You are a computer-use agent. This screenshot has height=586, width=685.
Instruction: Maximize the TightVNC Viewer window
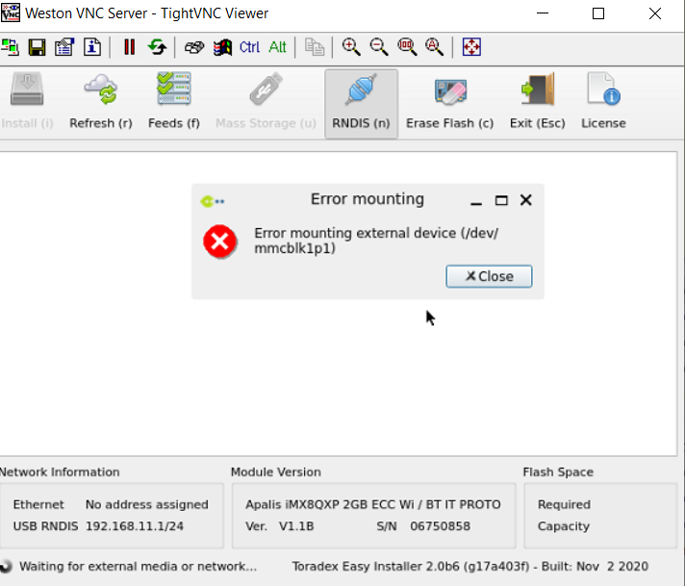click(598, 13)
